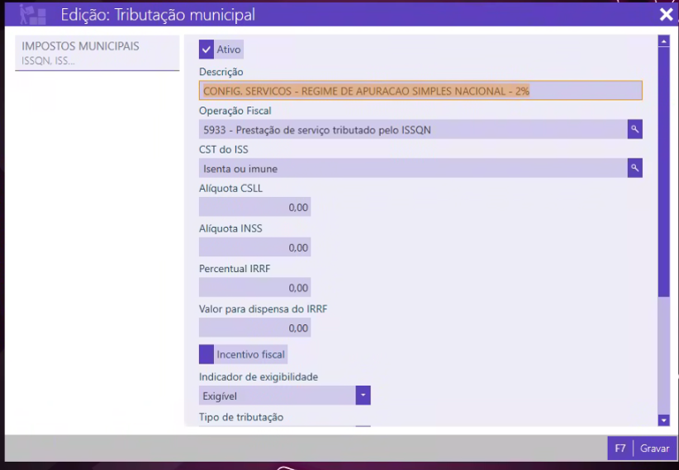
Task: Open the Indicador de exigibilidade dropdown
Action: point(363,396)
